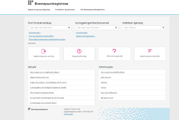This screenshot has height=120, width=179.
Task: Open Produkter og tjenester menu
Action: [65, 10]
